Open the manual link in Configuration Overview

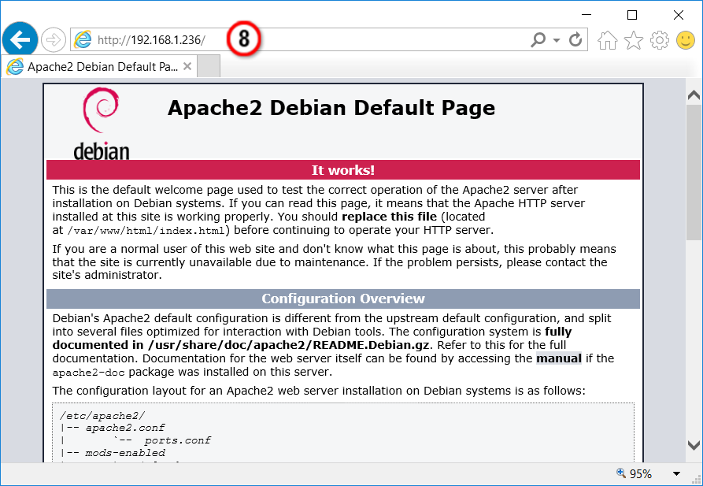point(559,358)
